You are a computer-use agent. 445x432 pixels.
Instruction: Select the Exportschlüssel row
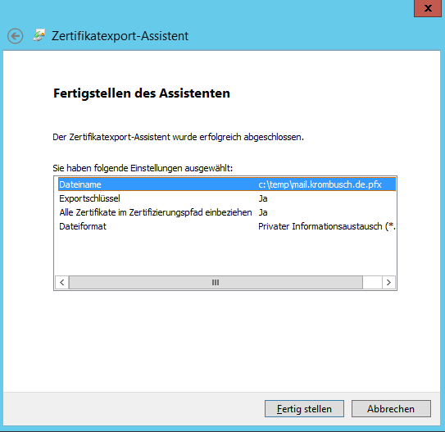tap(227, 198)
